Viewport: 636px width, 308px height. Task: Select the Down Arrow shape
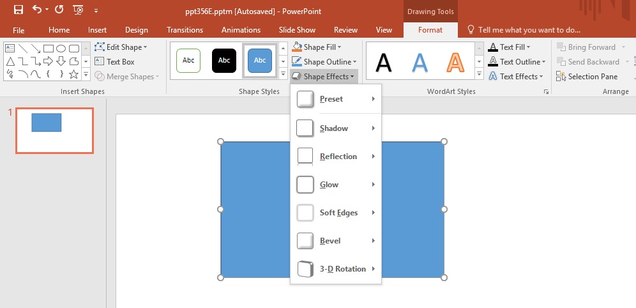(x=61, y=61)
